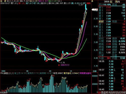This screenshot has height=94, width=126.
Task: Click the red arrow marker at 2006/9/15
Action: (59, 65)
